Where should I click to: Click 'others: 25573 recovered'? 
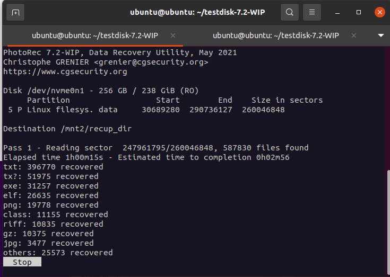[x=58, y=253]
